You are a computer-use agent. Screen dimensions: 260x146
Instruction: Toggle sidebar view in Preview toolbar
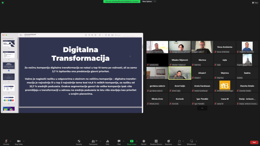click(21, 35)
